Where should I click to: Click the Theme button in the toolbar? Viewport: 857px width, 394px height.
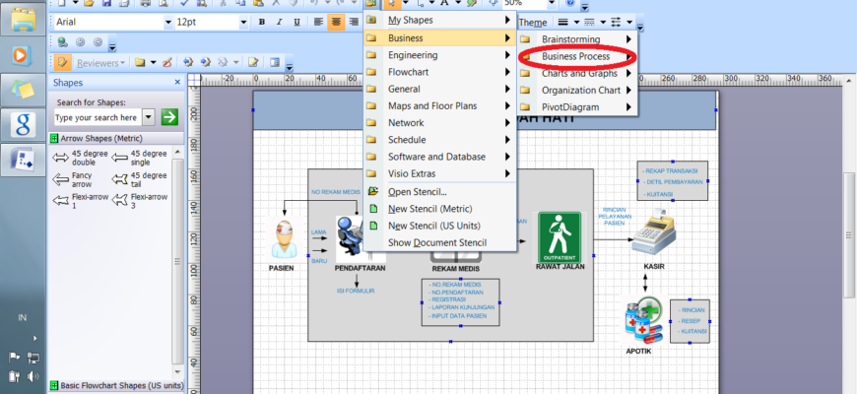click(532, 22)
